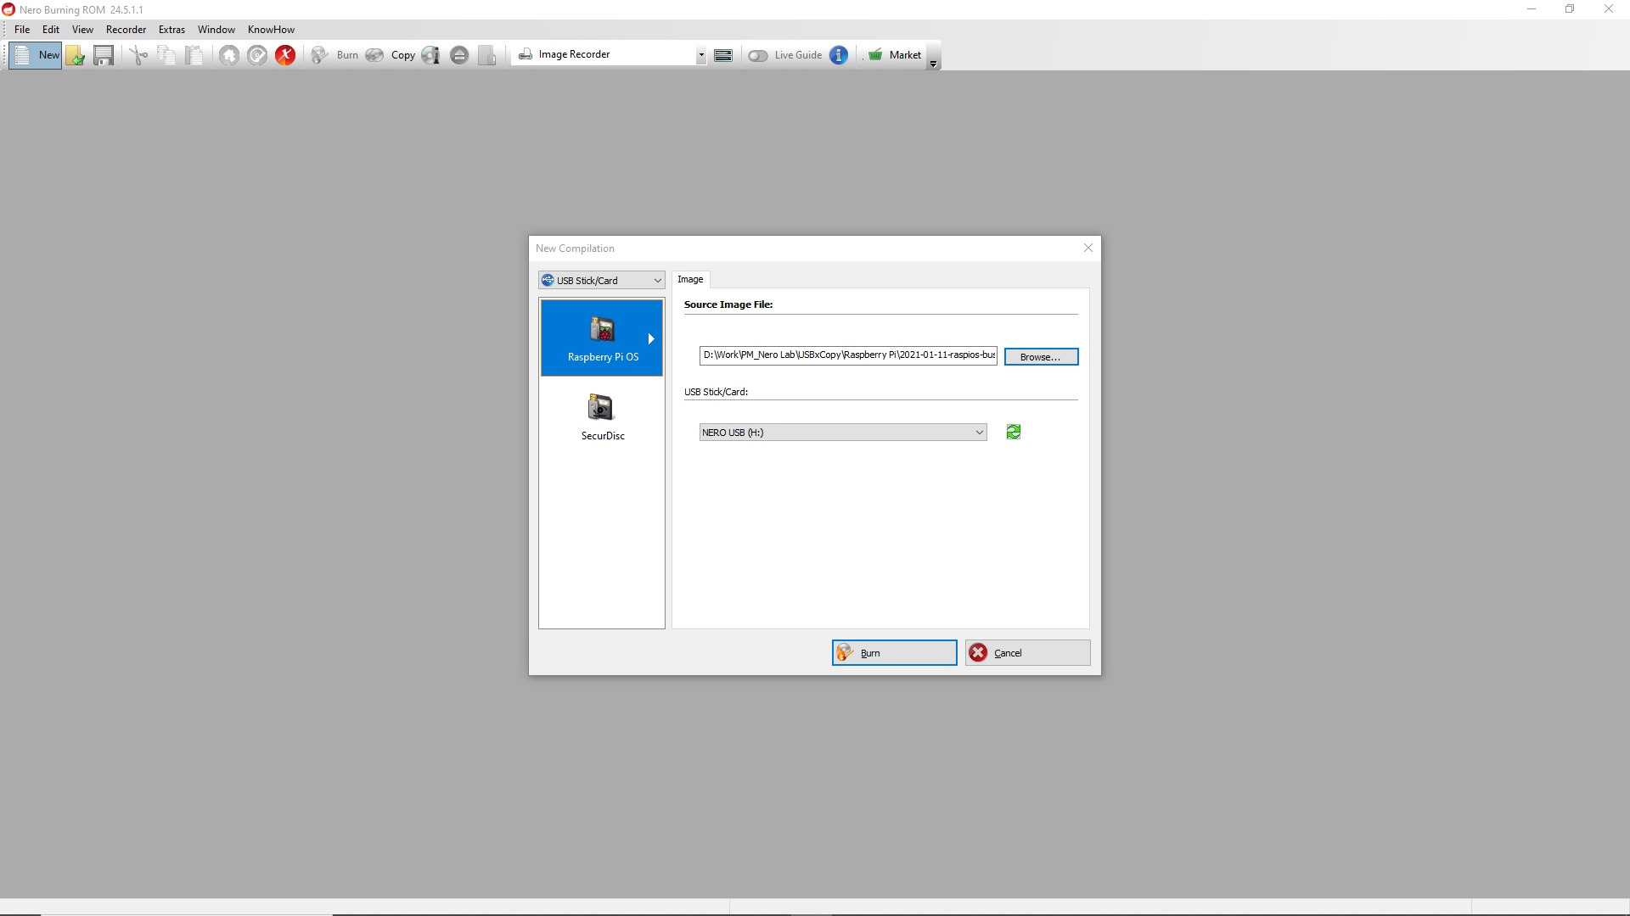
Task: Open the Extras menu
Action: 171,30
